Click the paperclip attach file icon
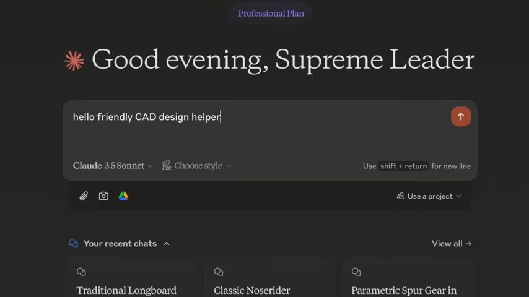 coord(84,196)
